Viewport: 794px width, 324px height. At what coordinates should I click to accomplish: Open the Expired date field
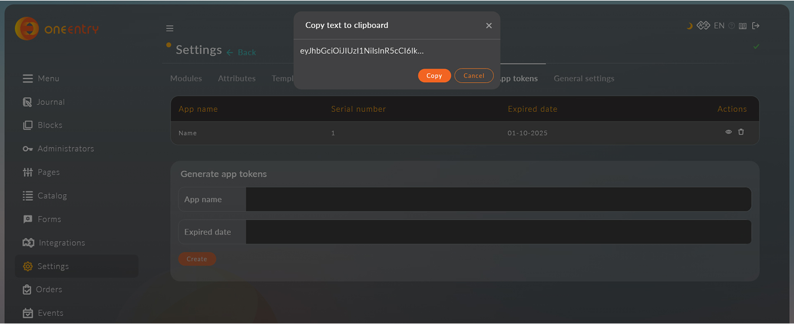(498, 232)
